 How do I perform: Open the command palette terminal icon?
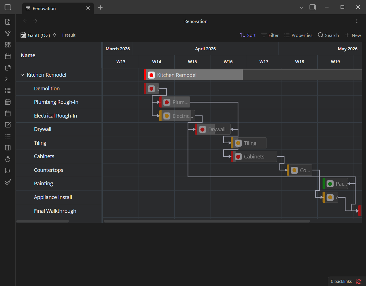(8, 79)
